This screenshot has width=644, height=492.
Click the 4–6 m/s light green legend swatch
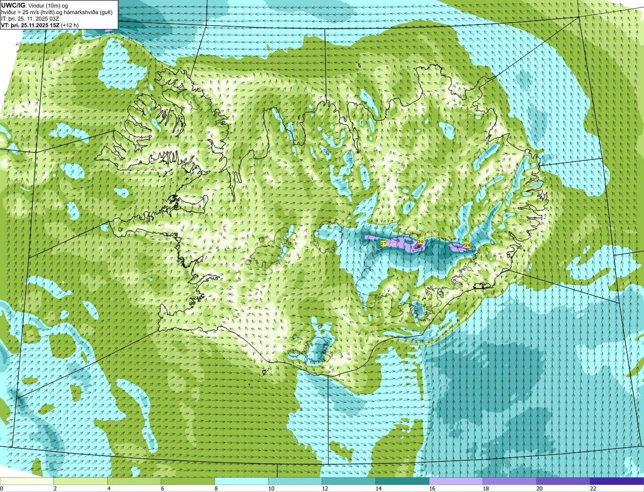(x=134, y=481)
